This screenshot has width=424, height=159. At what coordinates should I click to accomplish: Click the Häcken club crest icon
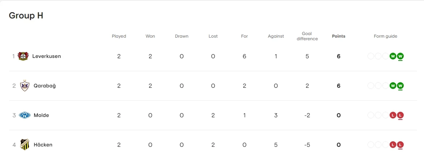(x=25, y=145)
